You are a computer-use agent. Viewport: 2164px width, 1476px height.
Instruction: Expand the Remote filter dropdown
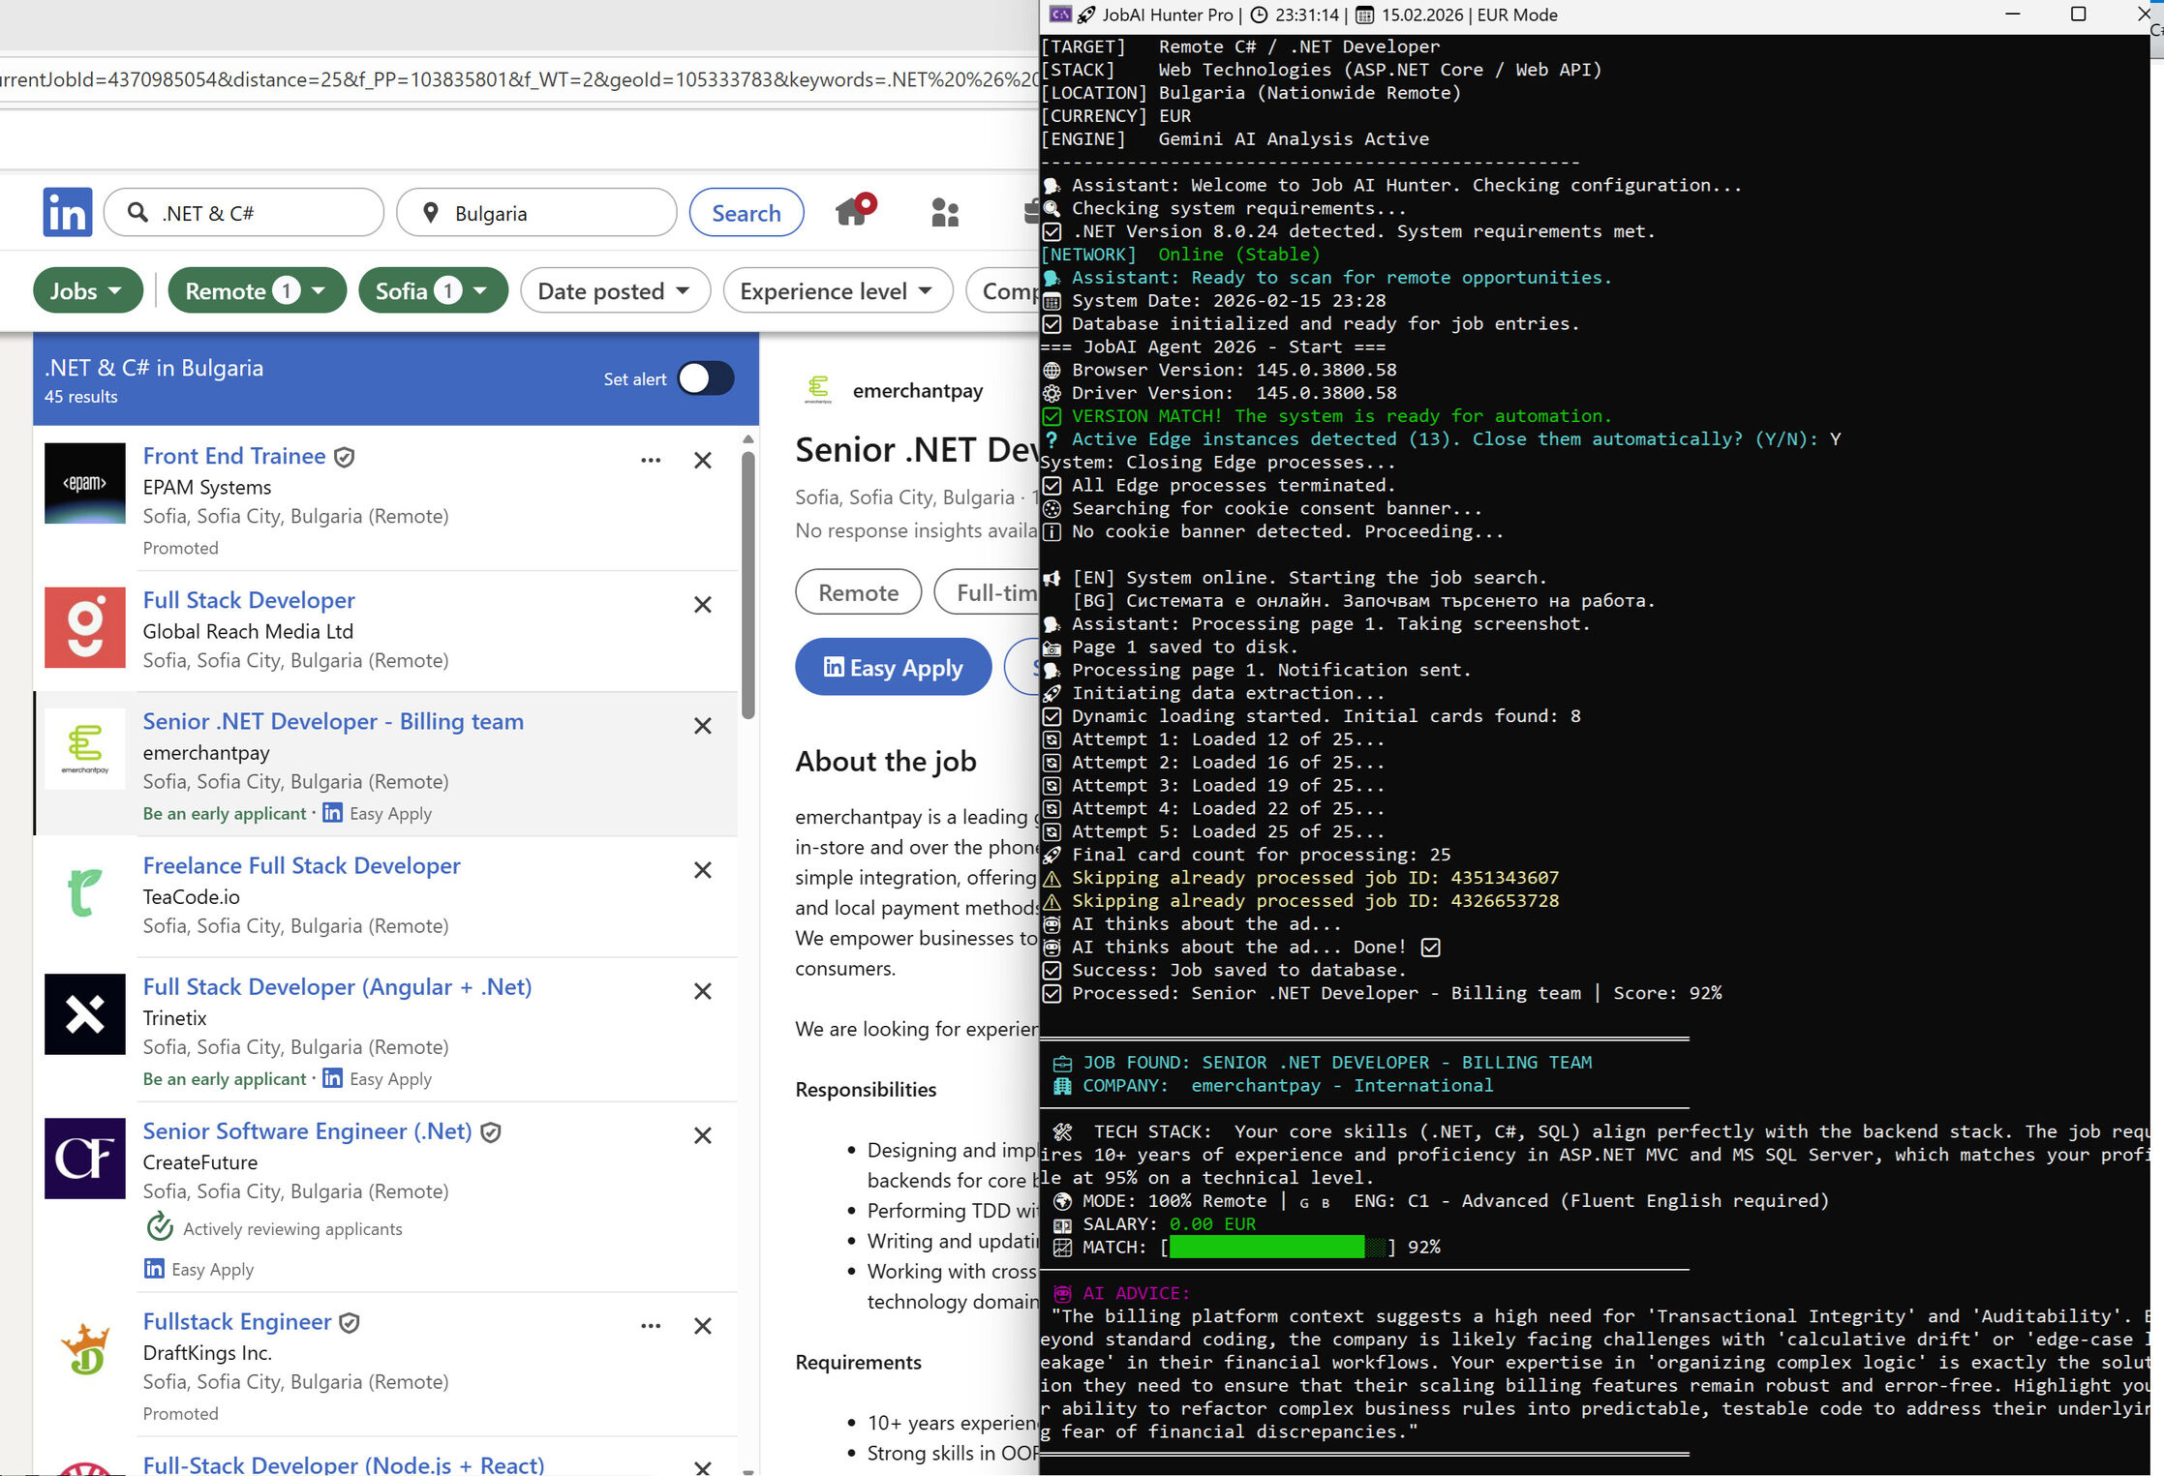[x=257, y=290]
